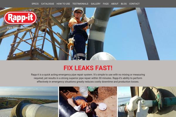The height and width of the screenshot is (117, 176).
Task: Click the Rapp-it logo
Action: coord(20,18)
